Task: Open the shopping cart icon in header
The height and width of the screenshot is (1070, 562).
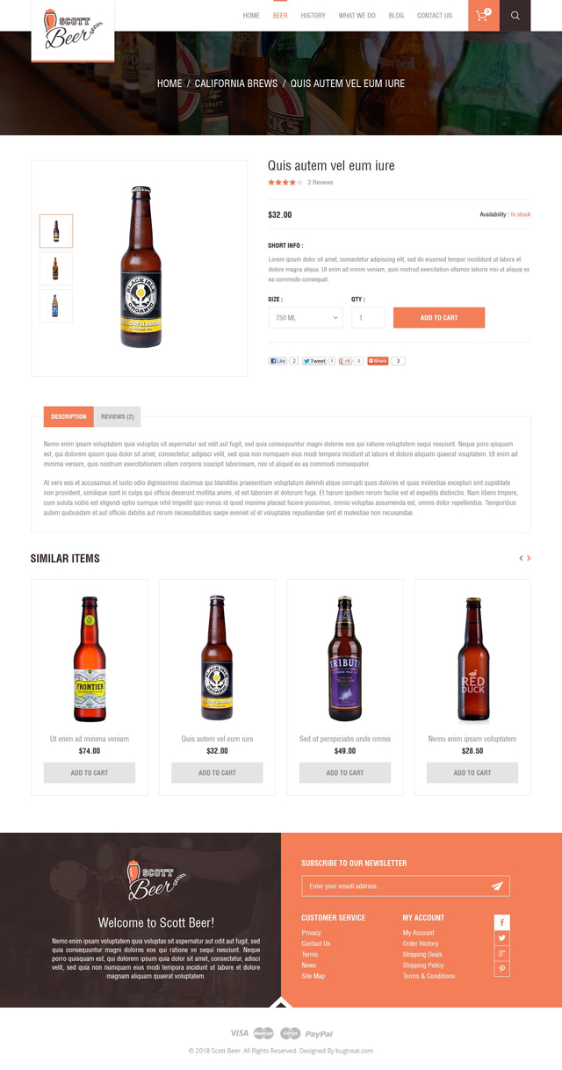Action: coord(483,15)
